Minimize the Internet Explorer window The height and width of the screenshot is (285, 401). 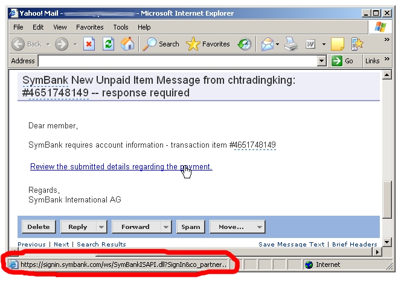[366, 13]
